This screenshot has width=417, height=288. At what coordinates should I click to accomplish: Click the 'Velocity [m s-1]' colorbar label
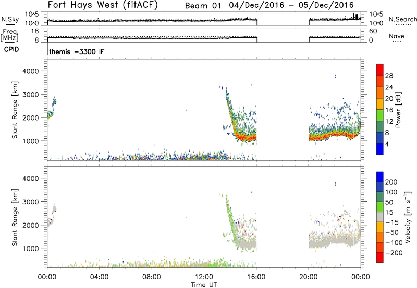click(x=408, y=217)
